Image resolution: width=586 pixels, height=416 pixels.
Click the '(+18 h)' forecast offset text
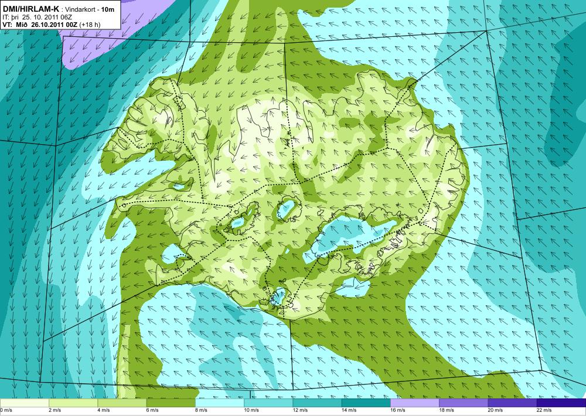point(89,25)
